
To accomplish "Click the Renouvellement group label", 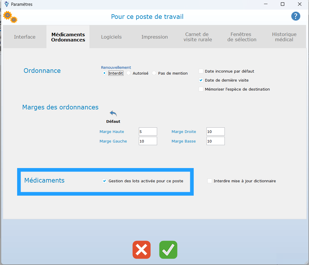I will [x=116, y=67].
